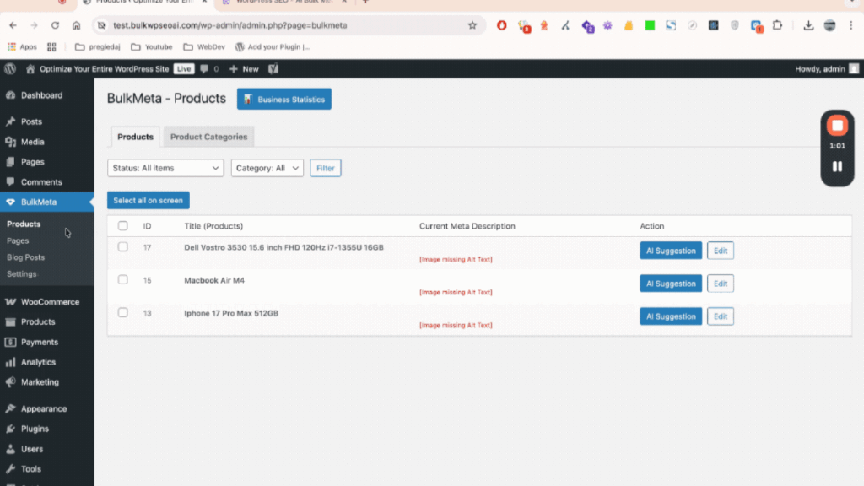Open the Status: All items dropdown
Image resolution: width=864 pixels, height=486 pixels.
165,168
